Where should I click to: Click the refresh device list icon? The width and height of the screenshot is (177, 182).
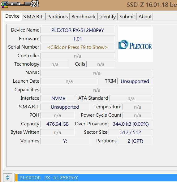[7, 177]
